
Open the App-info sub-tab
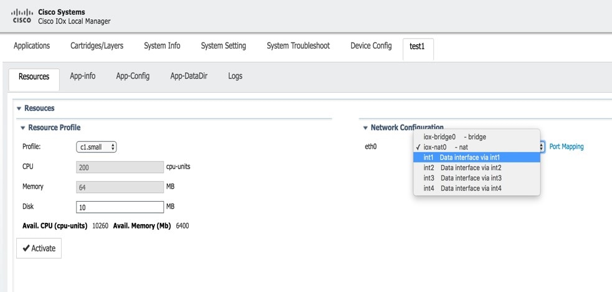pyautogui.click(x=82, y=76)
